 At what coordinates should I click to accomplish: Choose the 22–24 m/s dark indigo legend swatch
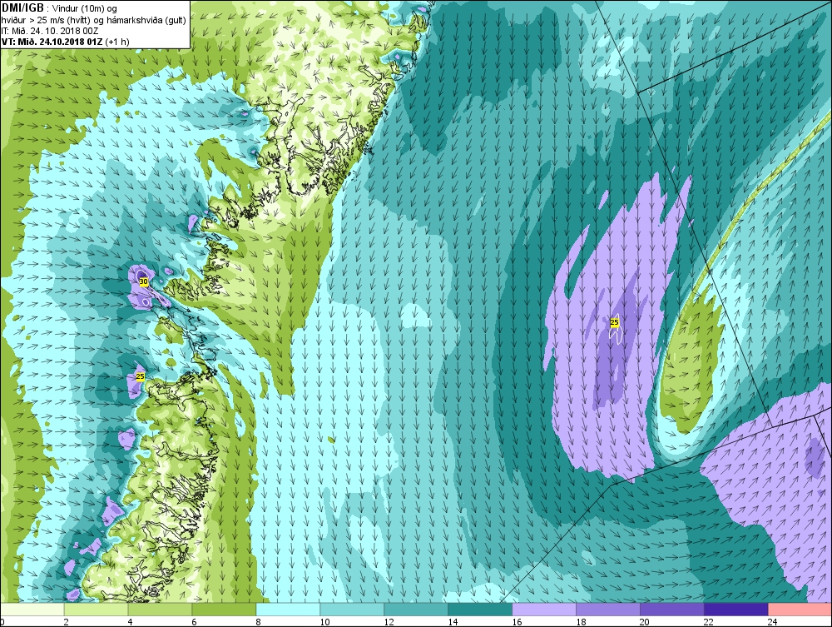[736, 610]
